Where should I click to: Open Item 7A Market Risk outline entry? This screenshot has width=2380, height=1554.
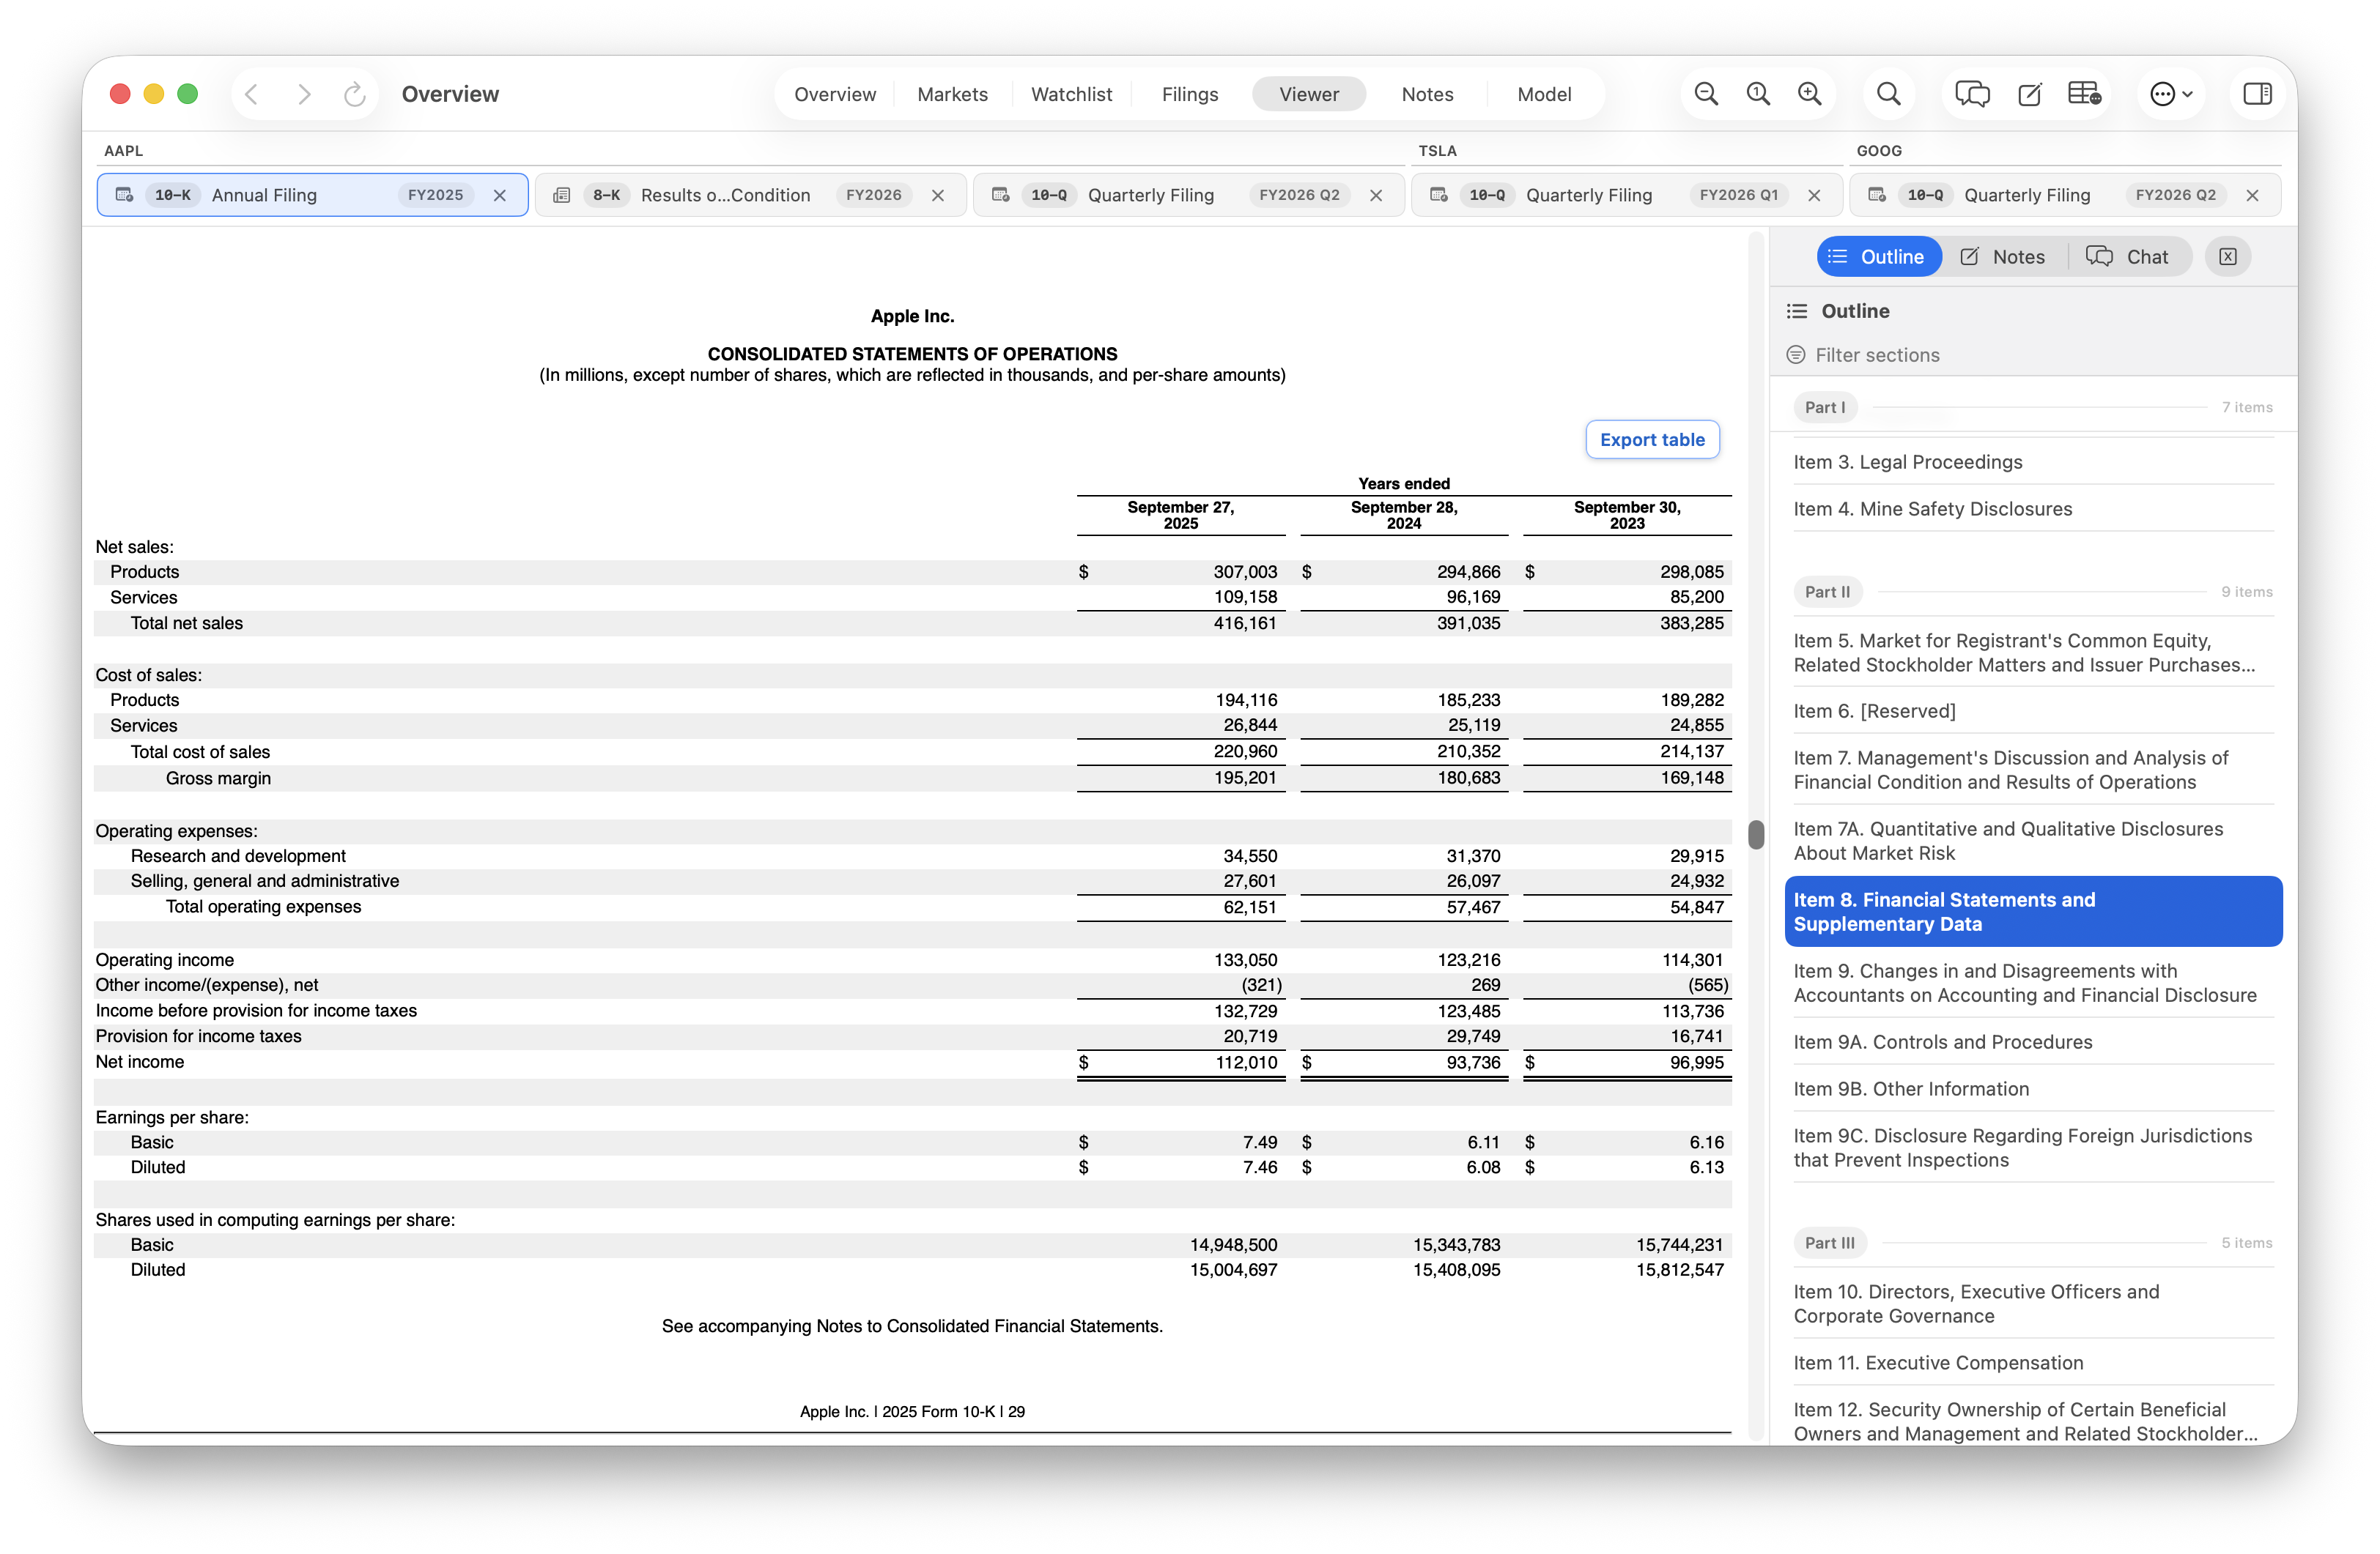[x=2033, y=841]
